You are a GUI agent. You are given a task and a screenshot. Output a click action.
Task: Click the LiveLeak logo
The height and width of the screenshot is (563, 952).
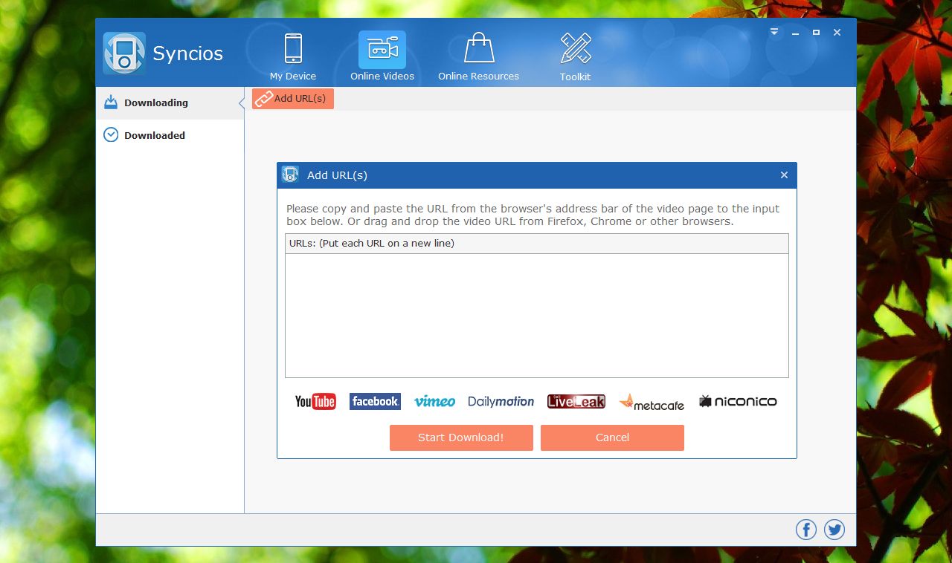pyautogui.click(x=576, y=401)
